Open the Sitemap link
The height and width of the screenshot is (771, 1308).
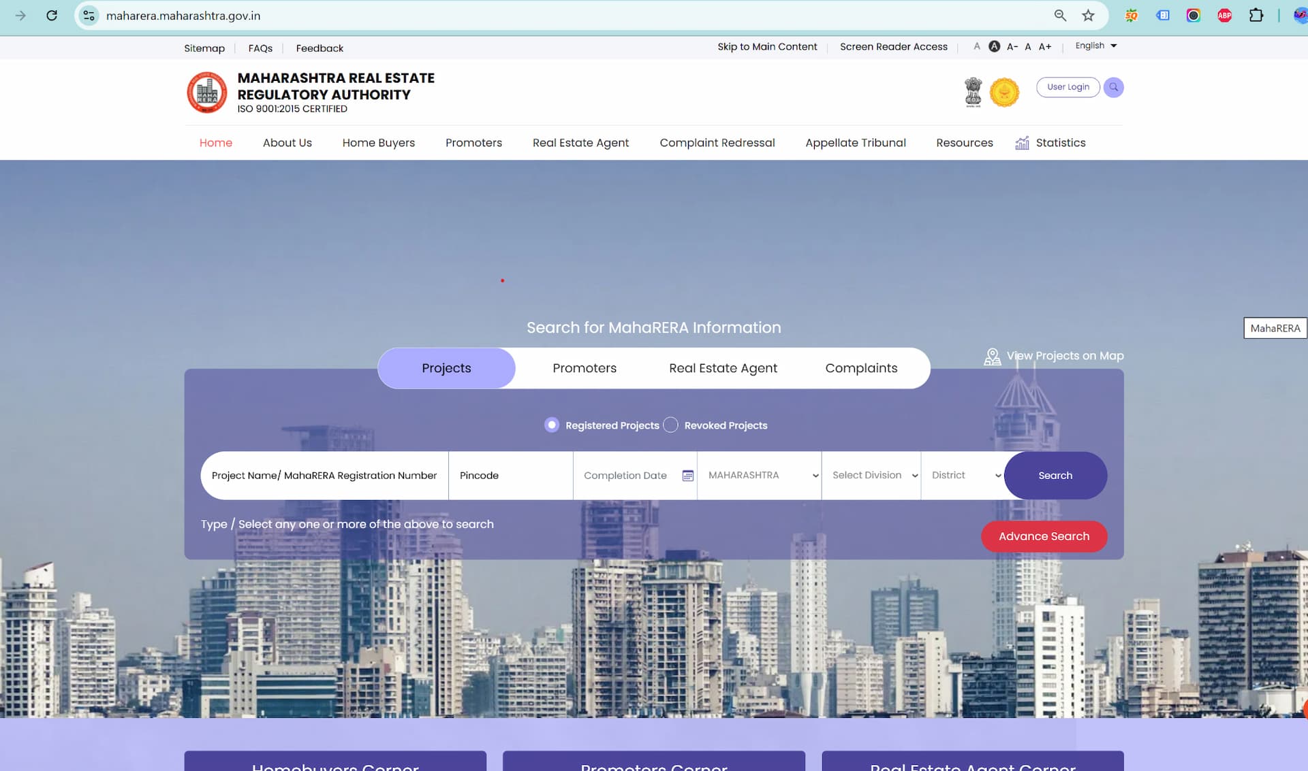tap(204, 48)
